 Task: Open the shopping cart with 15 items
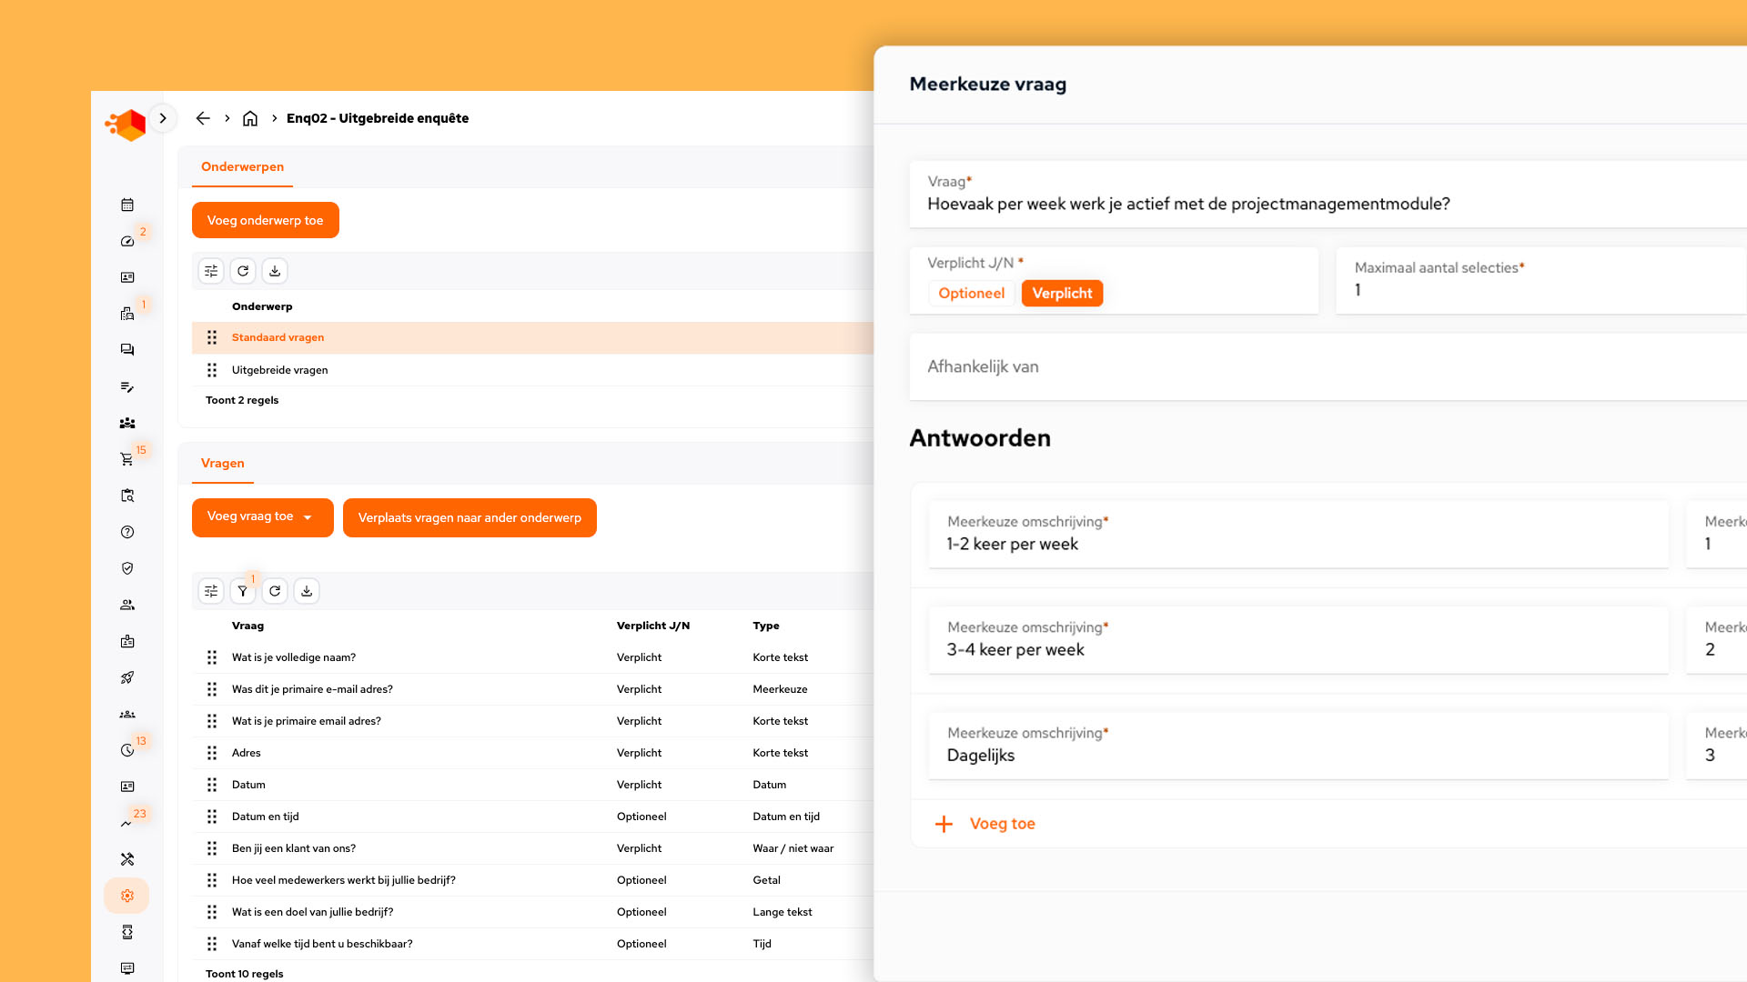[x=127, y=459]
